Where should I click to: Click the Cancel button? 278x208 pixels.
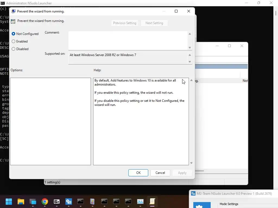pyautogui.click(x=160, y=173)
